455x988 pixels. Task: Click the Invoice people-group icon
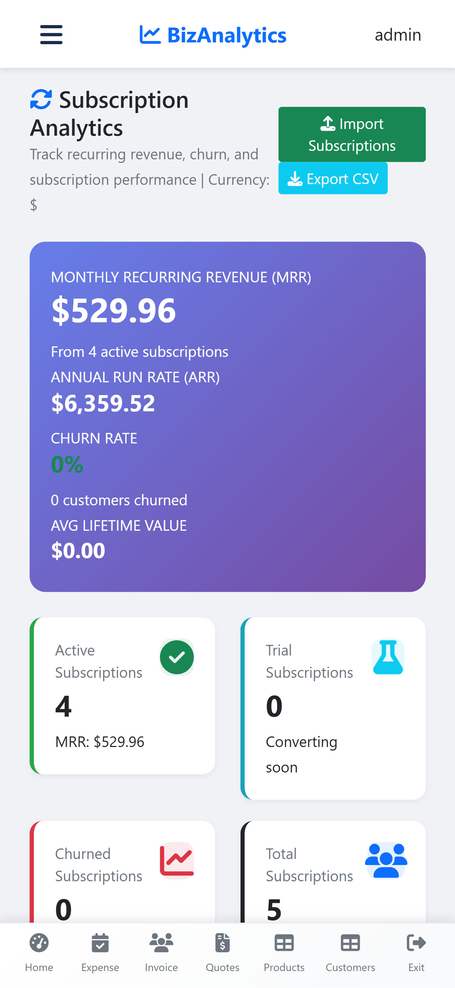pos(161,943)
